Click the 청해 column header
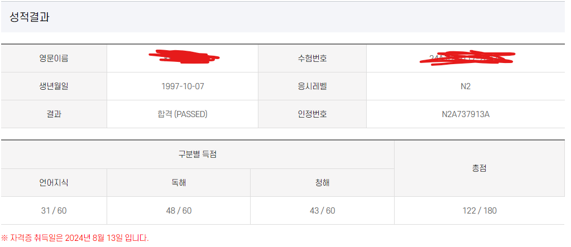571x247 pixels. (322, 182)
